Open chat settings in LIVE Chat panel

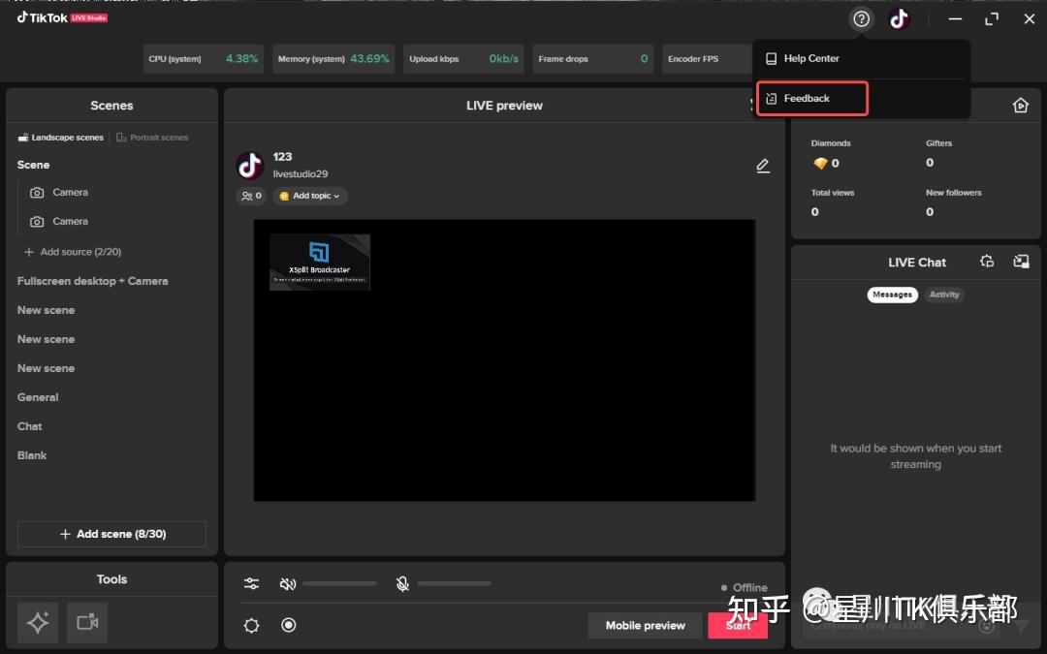(987, 261)
